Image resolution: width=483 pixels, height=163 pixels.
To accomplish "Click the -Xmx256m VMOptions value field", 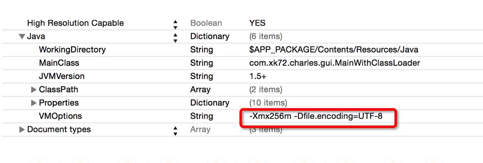I will pos(315,116).
